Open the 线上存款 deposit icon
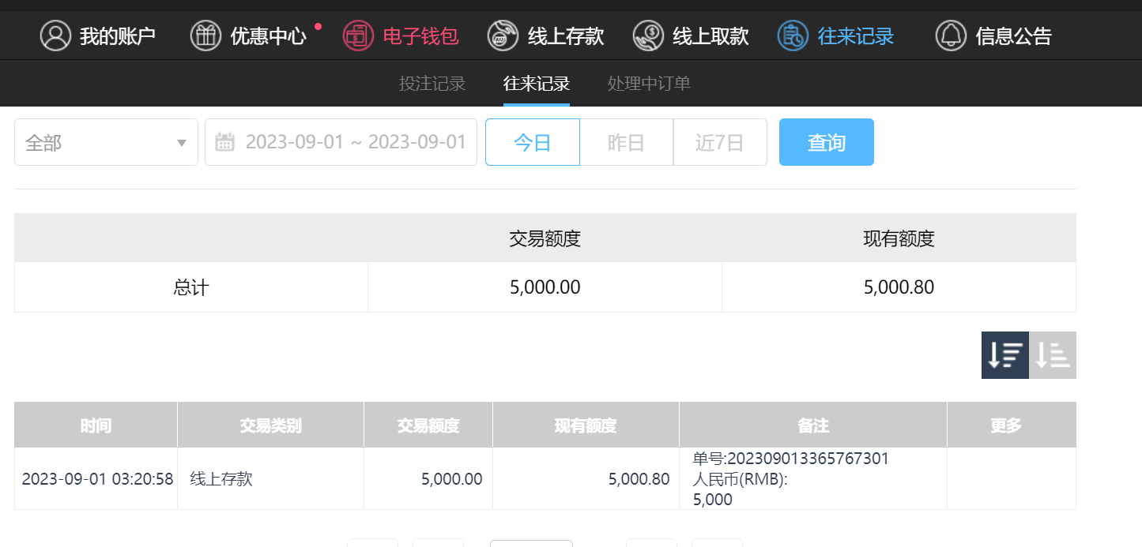Screen dimensions: 1142x547 [503, 36]
